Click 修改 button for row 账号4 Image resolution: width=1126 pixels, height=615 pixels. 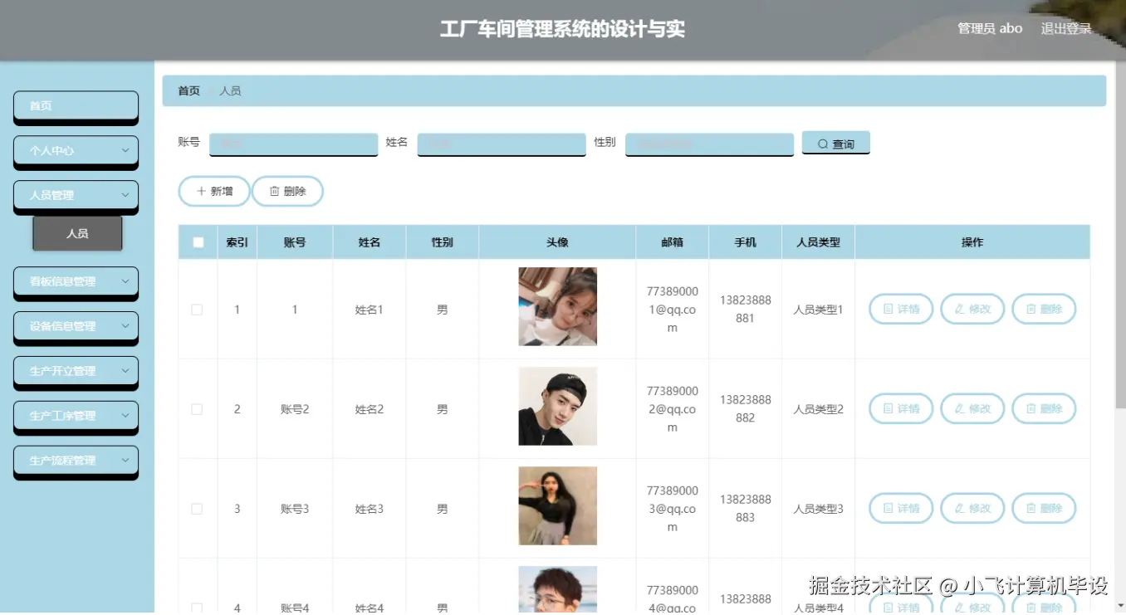[972, 604]
